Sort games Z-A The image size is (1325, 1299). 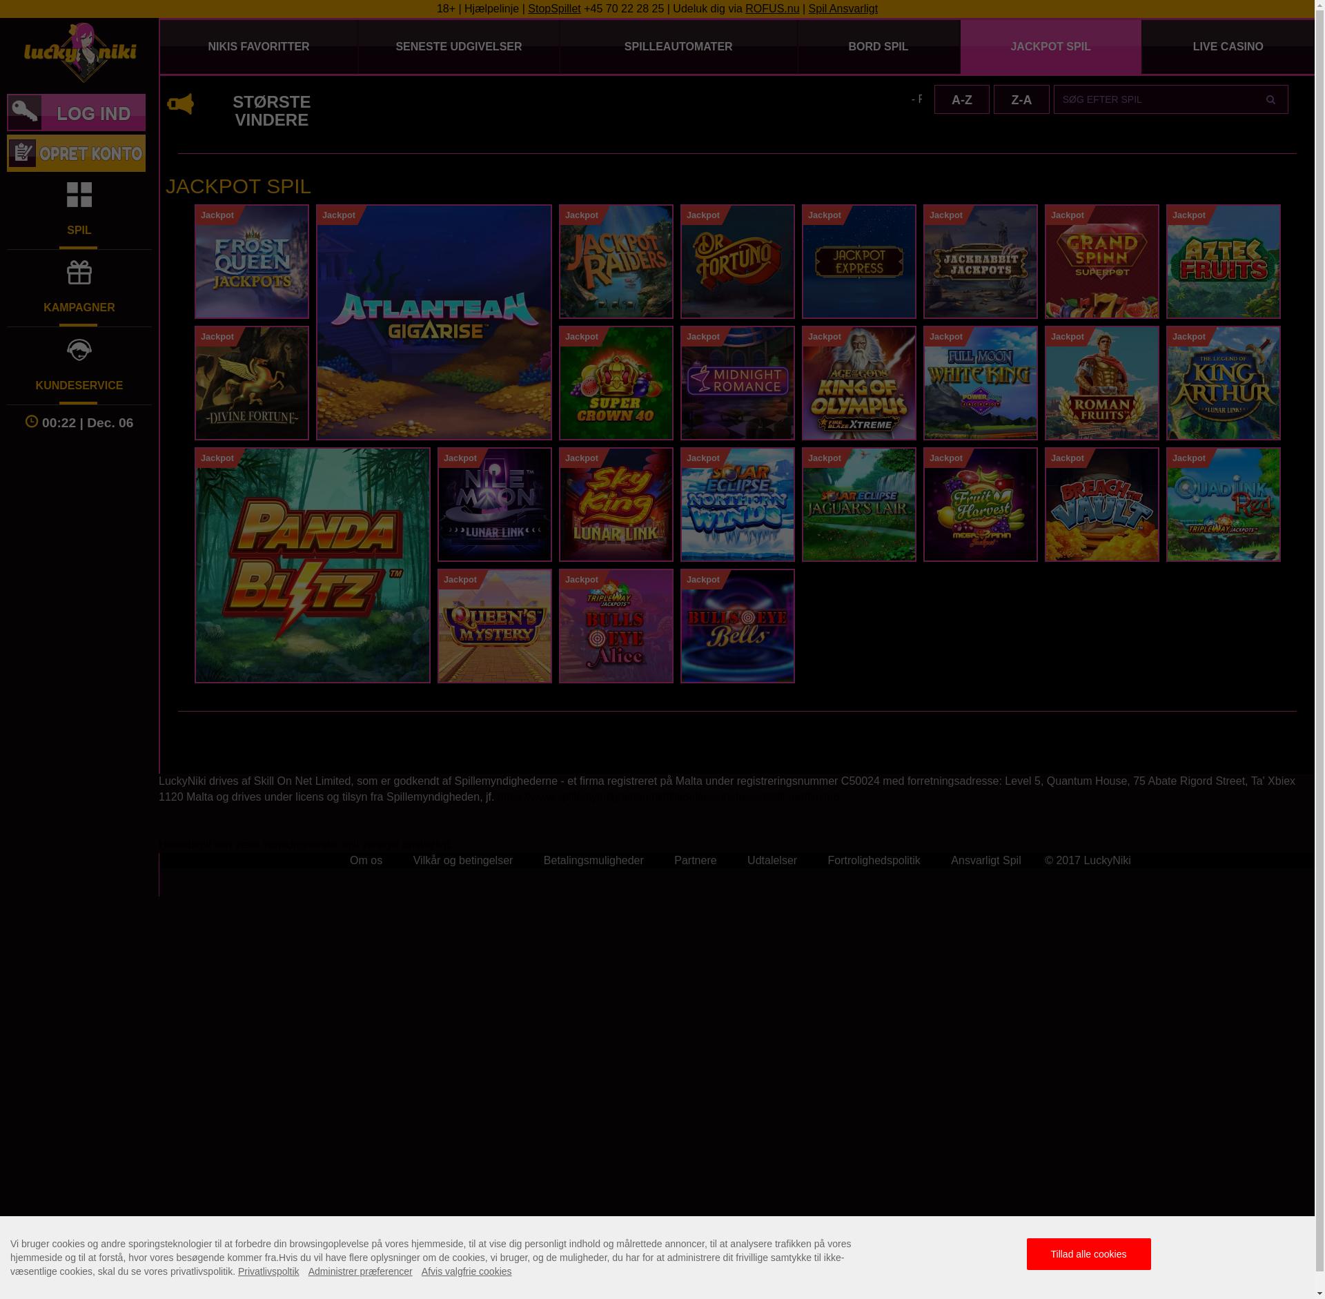coord(1021,100)
